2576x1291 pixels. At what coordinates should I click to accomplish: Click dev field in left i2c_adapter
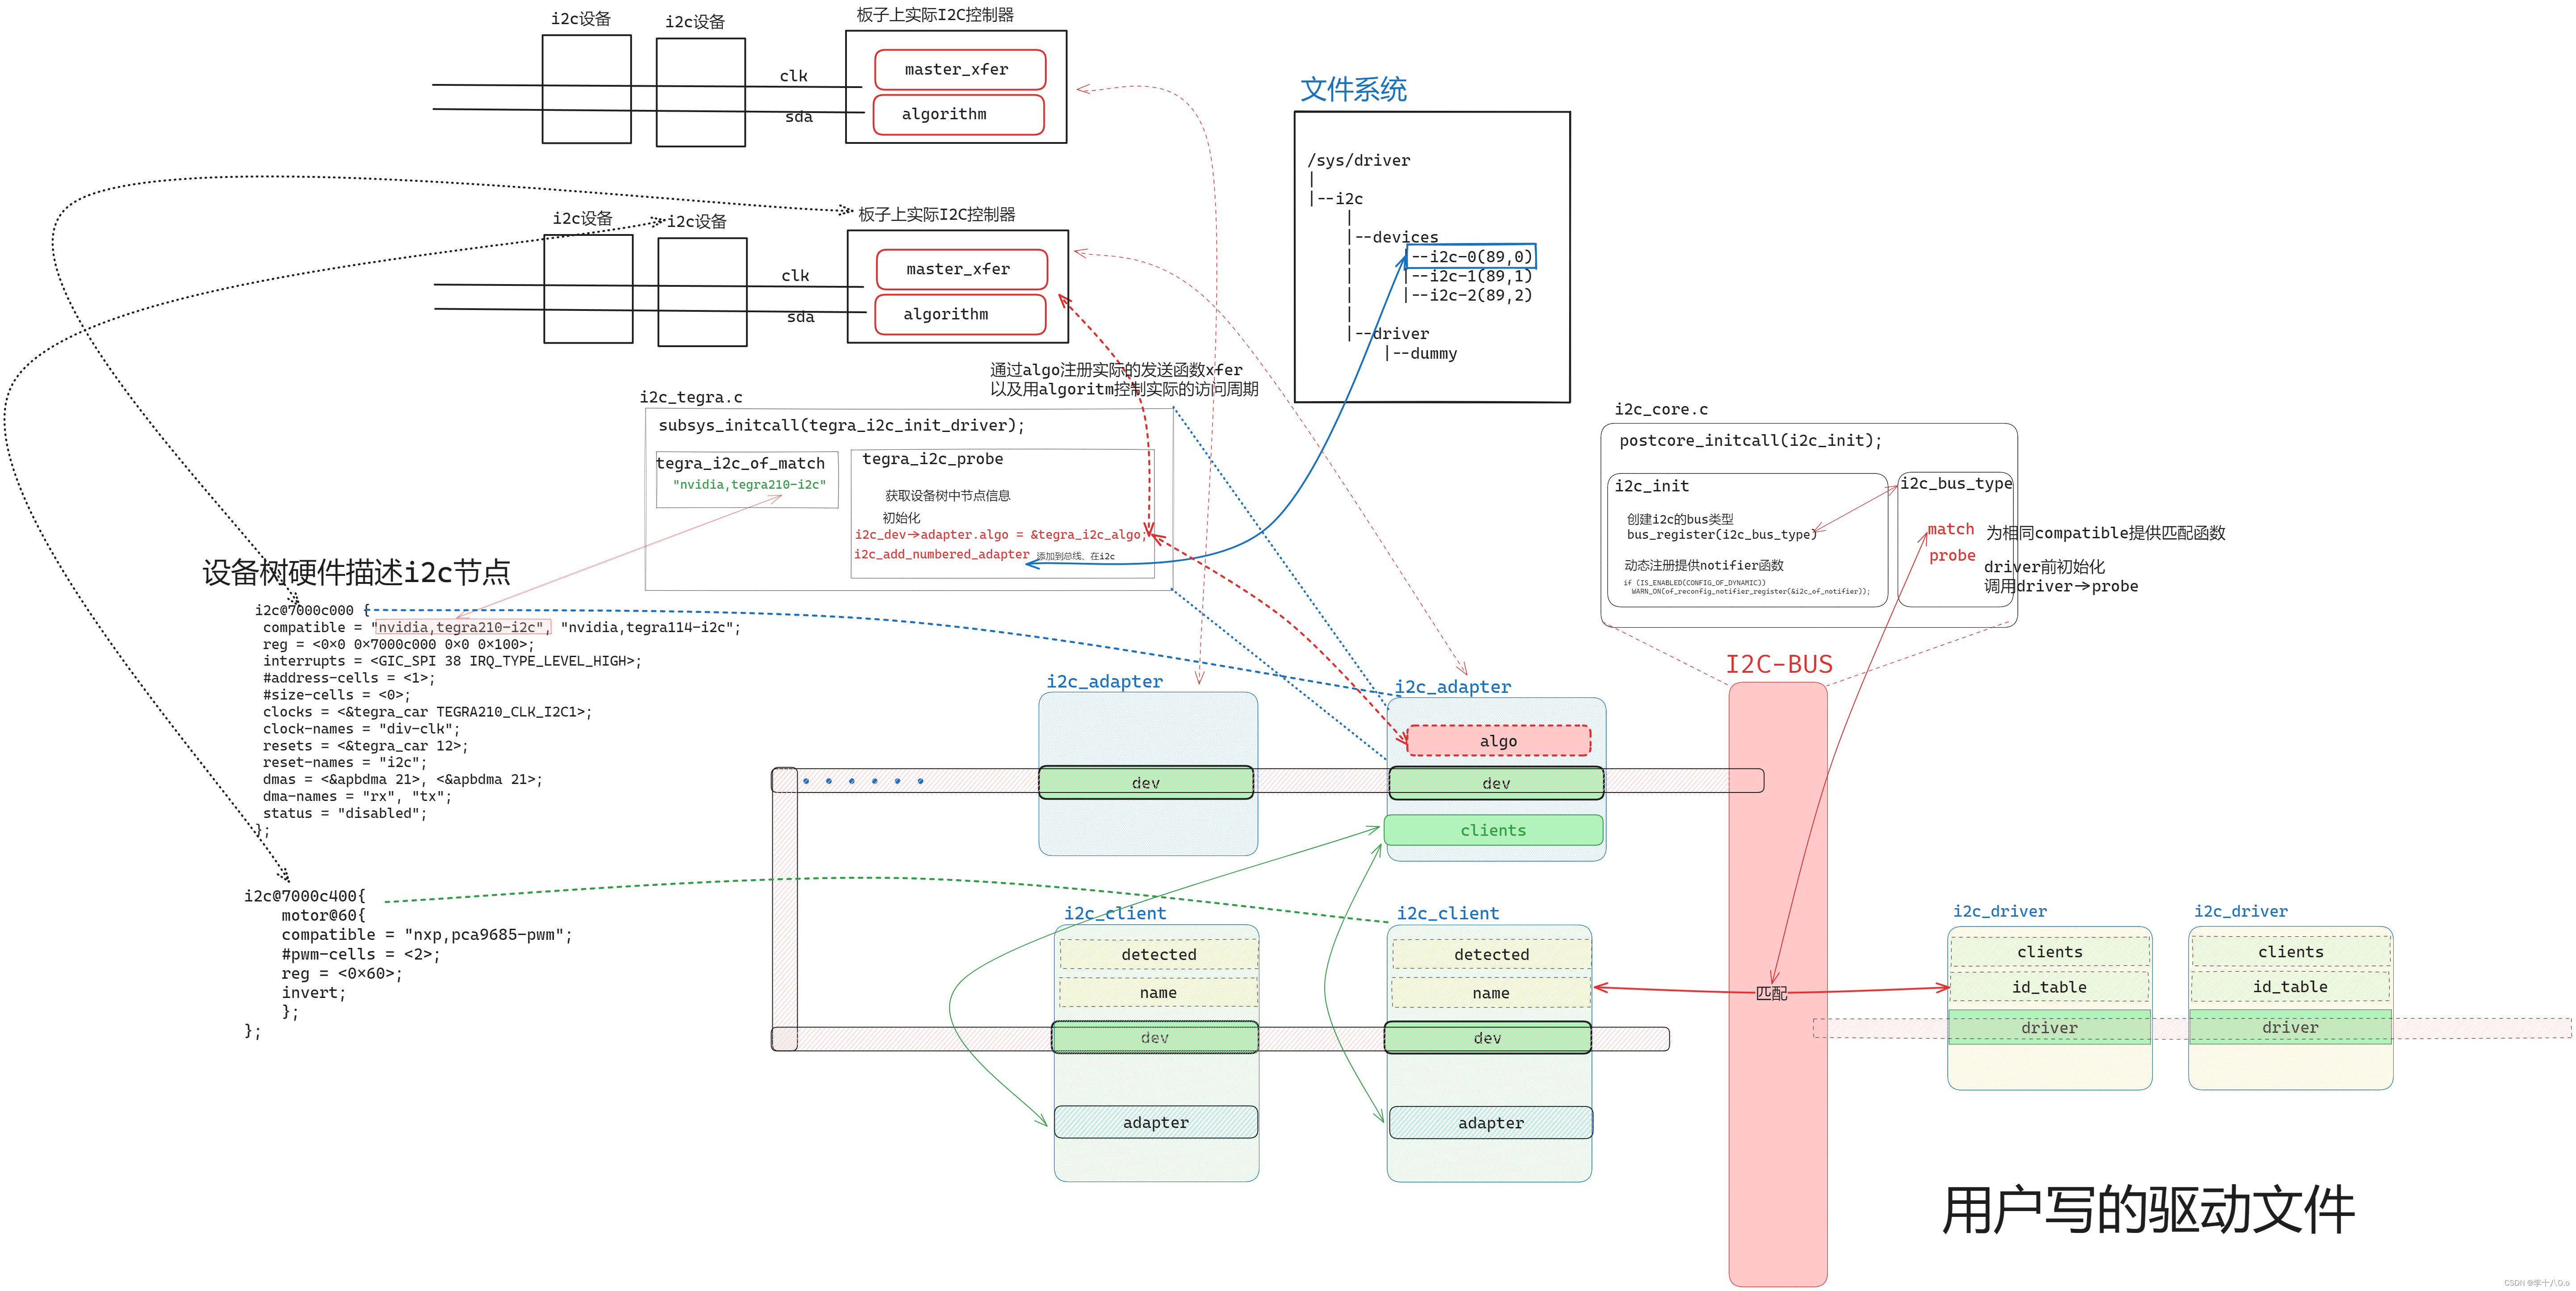coord(1146,782)
